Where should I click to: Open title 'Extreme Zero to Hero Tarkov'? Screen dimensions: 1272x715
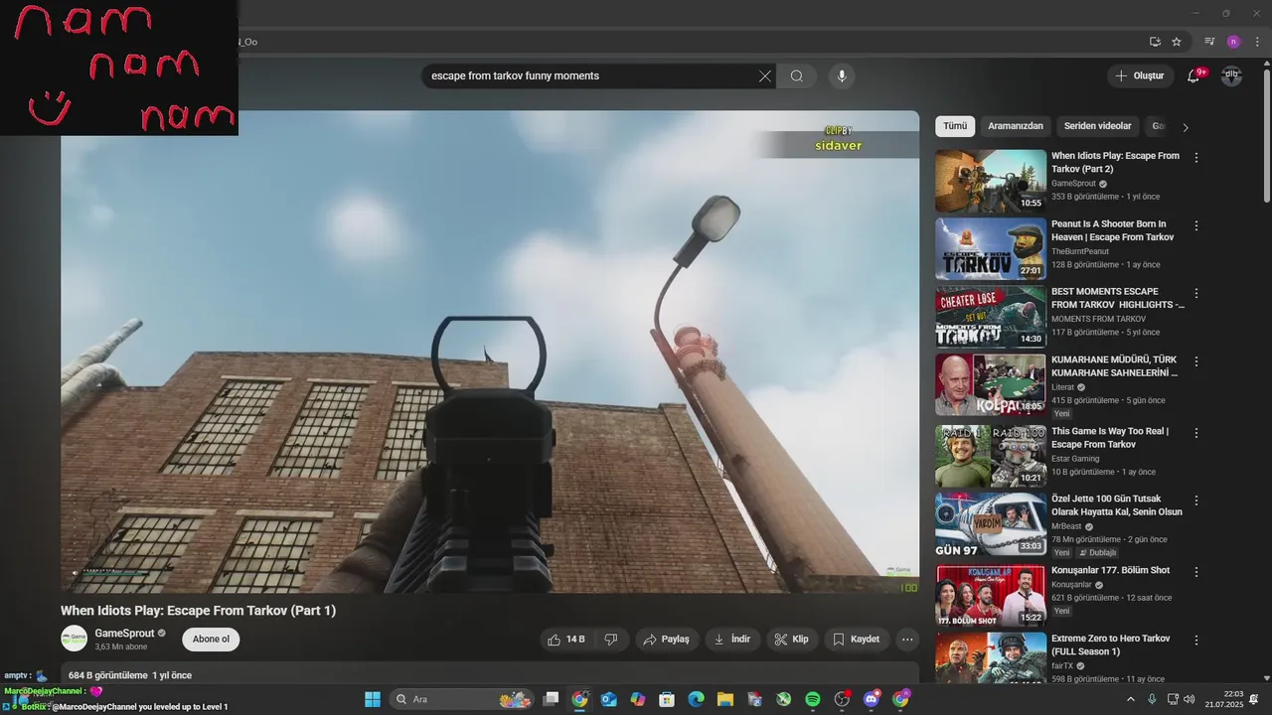[x=1111, y=644]
